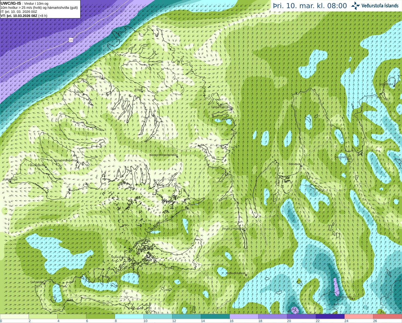
Task: Click the 18–20 m/s medium purple legend swatch
Action: pyautogui.click(x=273, y=316)
